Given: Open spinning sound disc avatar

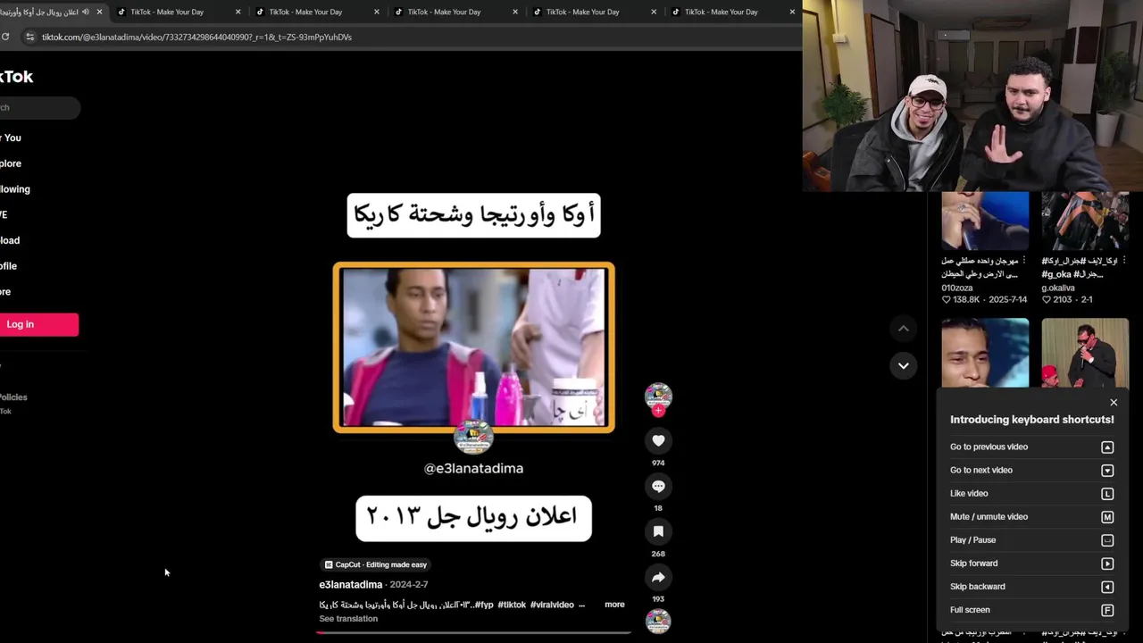Looking at the screenshot, I should (658, 622).
